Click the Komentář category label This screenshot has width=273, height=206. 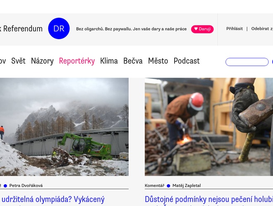(154, 185)
